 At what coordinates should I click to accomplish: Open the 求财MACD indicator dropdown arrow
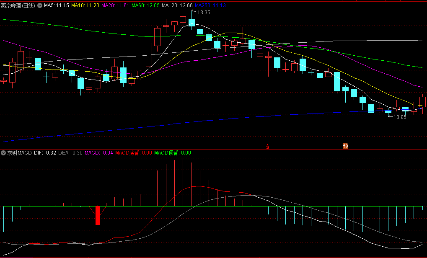point(3,153)
